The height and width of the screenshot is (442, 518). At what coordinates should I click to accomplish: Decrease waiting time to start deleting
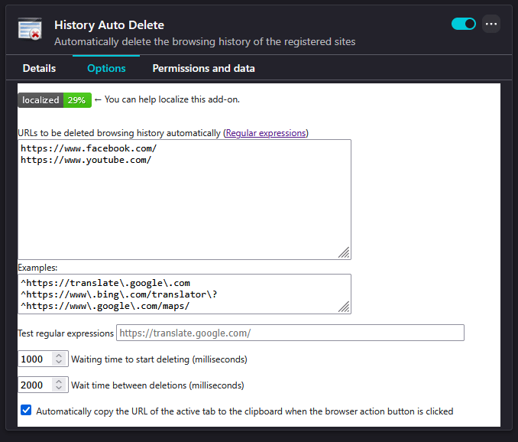[59, 362]
